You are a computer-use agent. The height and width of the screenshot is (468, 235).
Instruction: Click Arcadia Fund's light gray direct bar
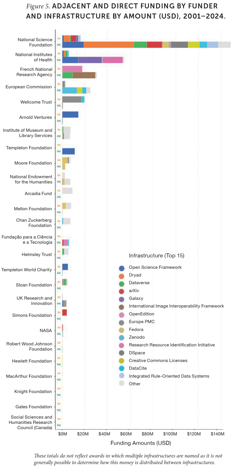(x=67, y=191)
